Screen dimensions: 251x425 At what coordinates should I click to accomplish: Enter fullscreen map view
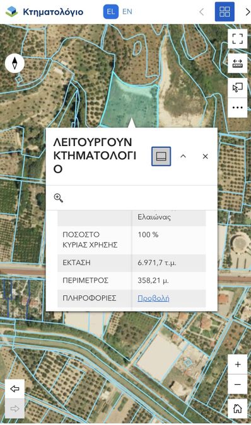pyautogui.click(x=237, y=39)
